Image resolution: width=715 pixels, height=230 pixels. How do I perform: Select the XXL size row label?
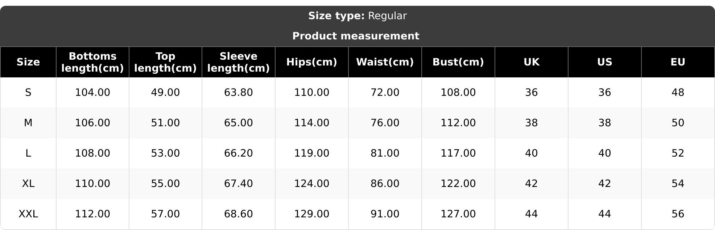click(x=28, y=214)
